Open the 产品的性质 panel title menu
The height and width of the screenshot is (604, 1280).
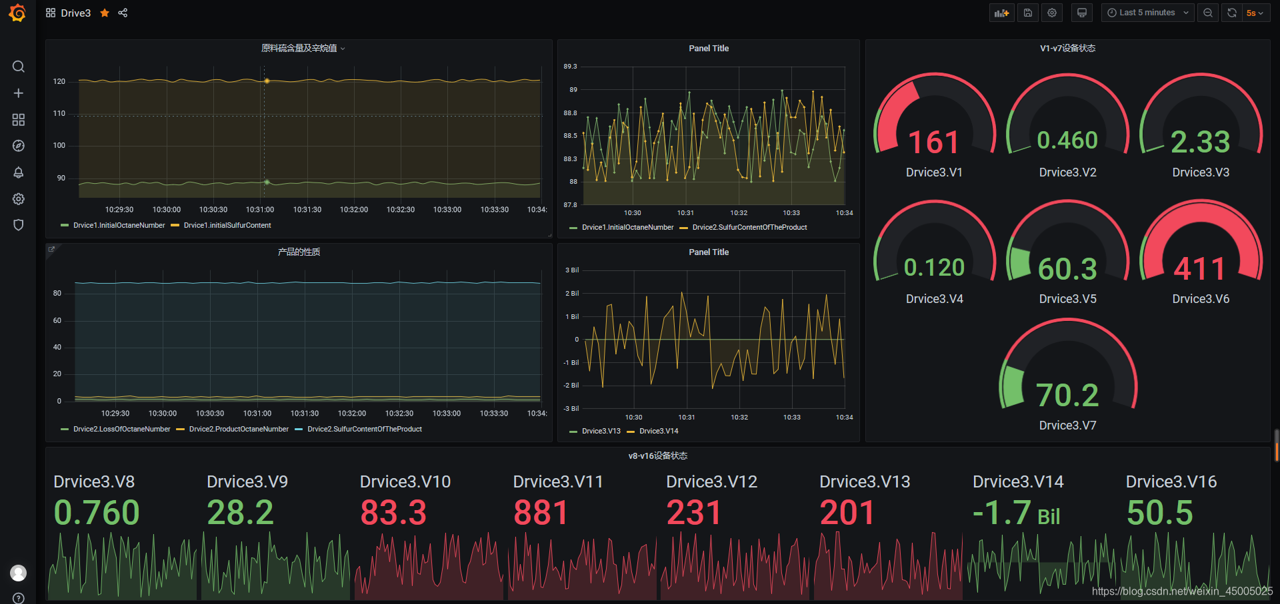click(299, 252)
